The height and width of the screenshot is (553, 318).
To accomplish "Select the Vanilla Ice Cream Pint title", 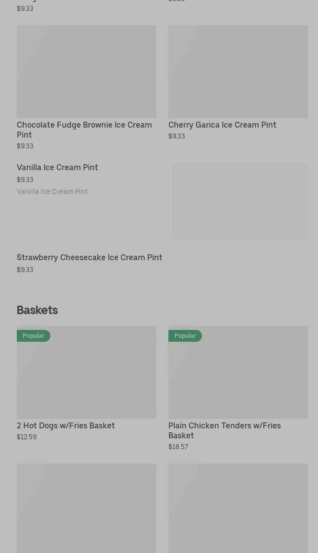I will click(x=57, y=167).
